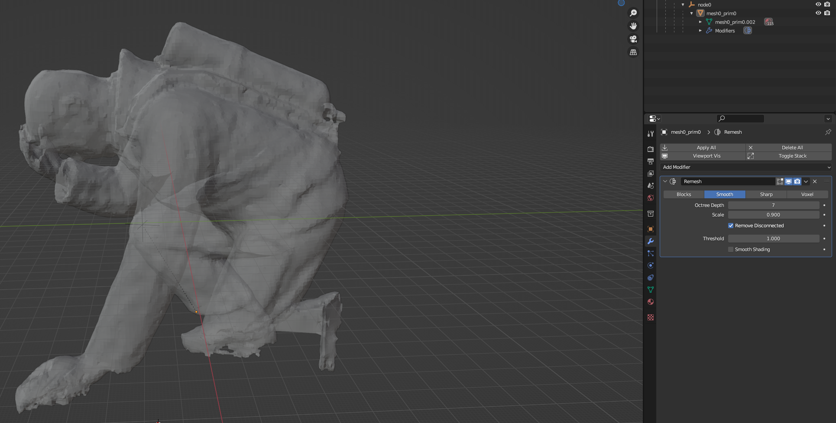This screenshot has width=836, height=423.
Task: Click the Octree Depth value field
Action: point(774,205)
